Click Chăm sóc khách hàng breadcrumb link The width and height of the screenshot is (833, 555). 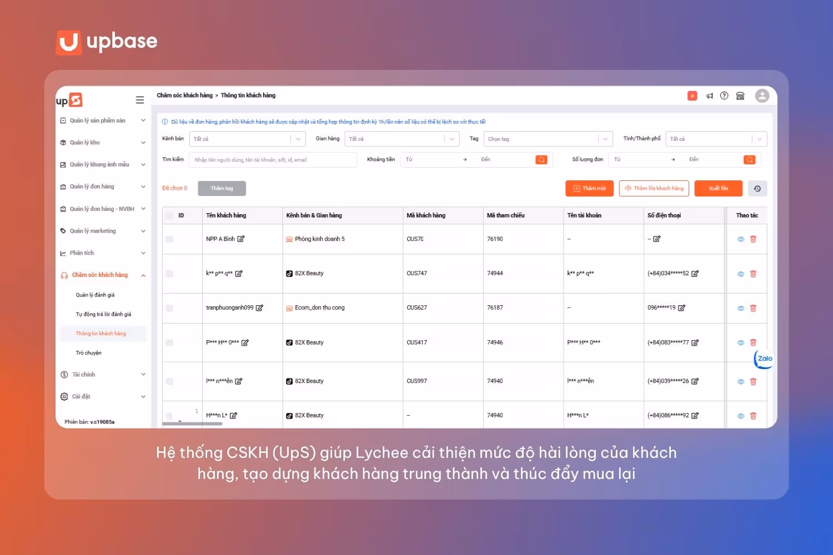tap(184, 95)
